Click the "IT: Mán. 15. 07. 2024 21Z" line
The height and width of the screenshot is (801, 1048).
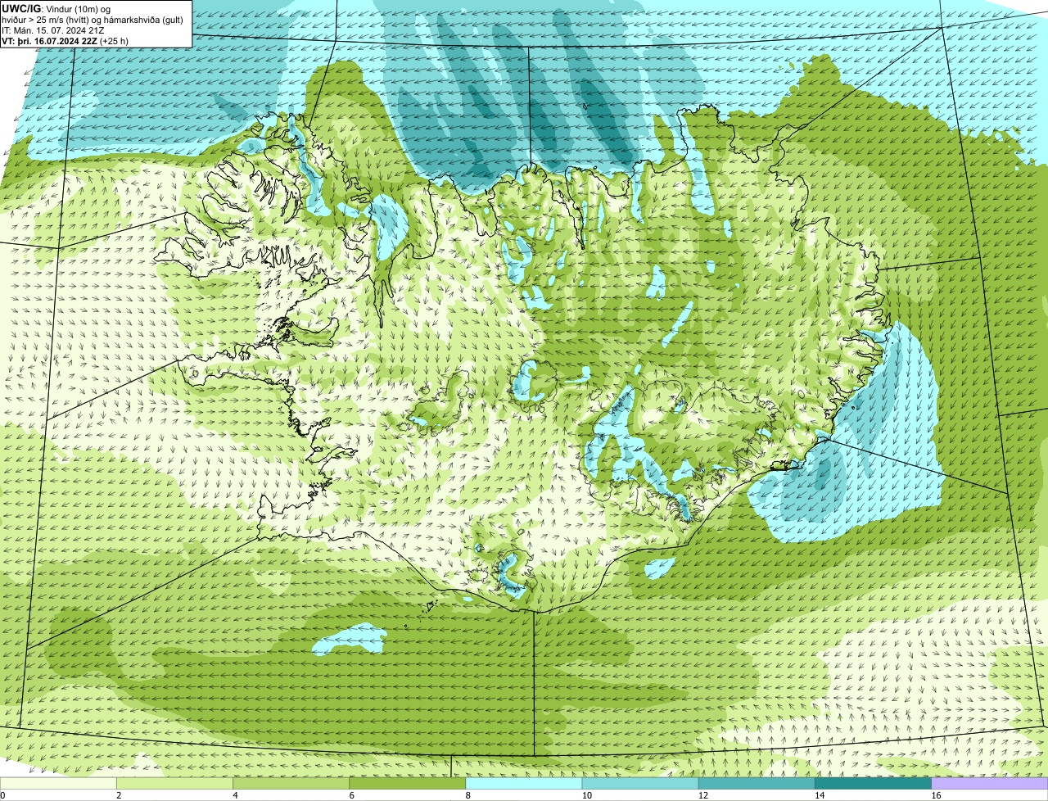click(x=52, y=29)
